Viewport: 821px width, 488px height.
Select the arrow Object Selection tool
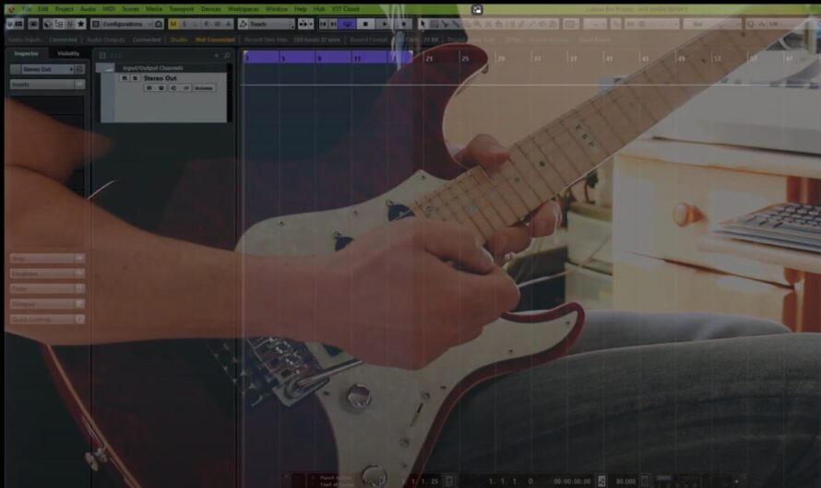click(x=423, y=24)
